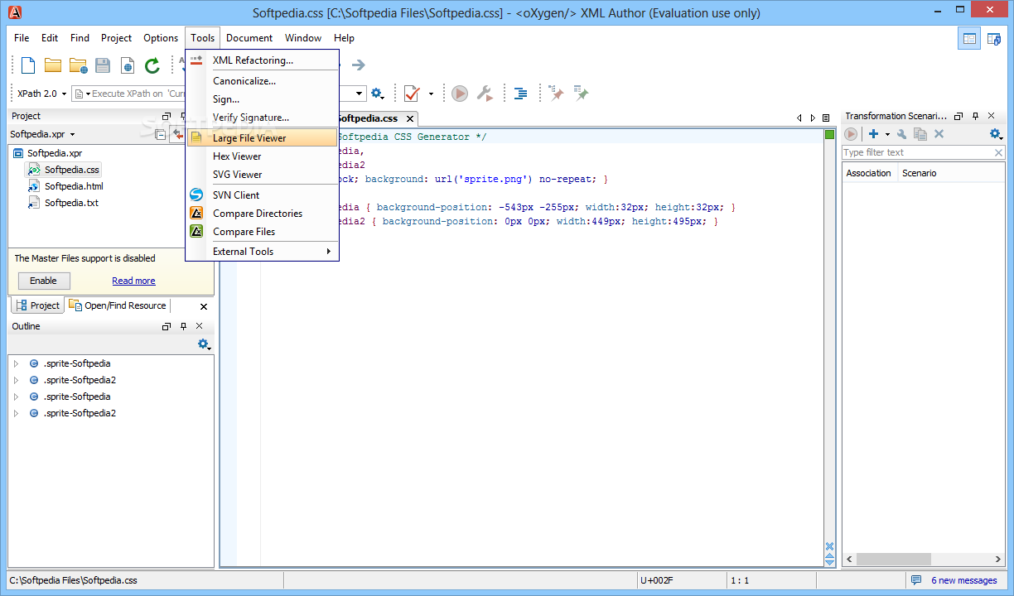Screen dimensions: 1014x596
Task: Expand the External Tools submenu
Action: pyautogui.click(x=328, y=252)
